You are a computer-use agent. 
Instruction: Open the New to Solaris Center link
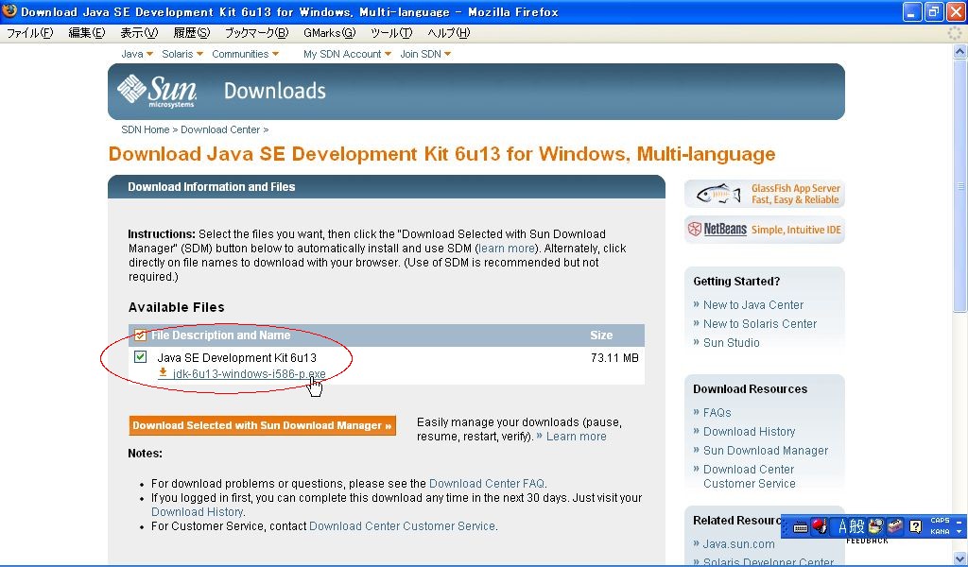760,323
